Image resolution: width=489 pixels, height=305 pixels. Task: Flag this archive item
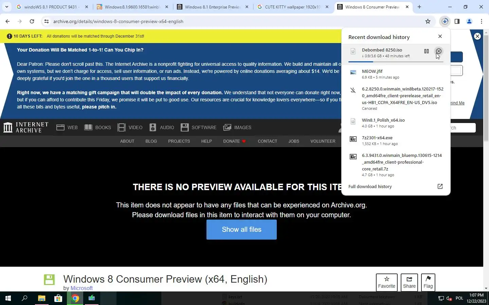tap(428, 282)
